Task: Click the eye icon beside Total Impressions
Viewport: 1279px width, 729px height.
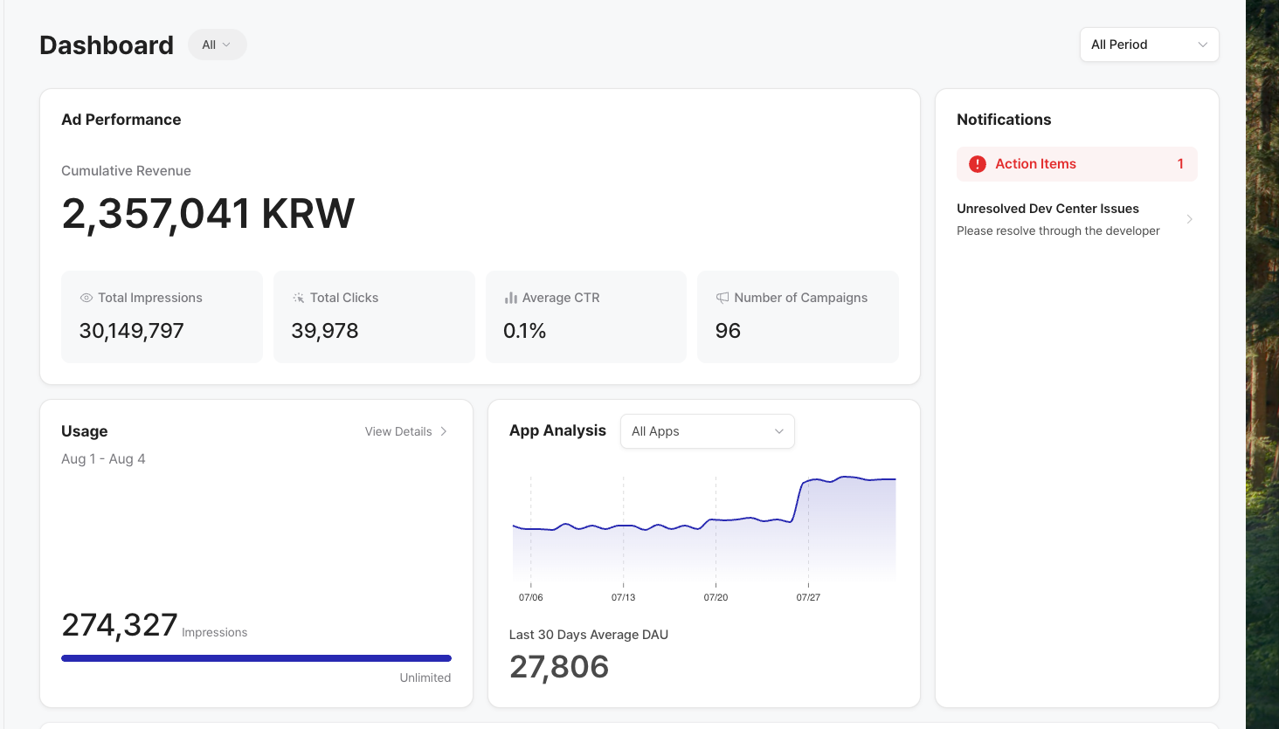Action: tap(86, 298)
